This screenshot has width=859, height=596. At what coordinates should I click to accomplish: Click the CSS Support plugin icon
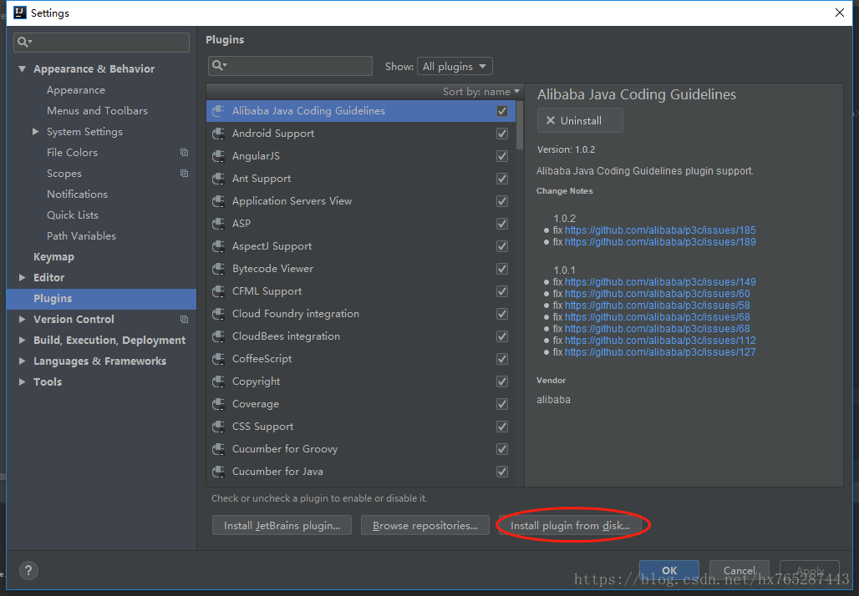point(218,427)
